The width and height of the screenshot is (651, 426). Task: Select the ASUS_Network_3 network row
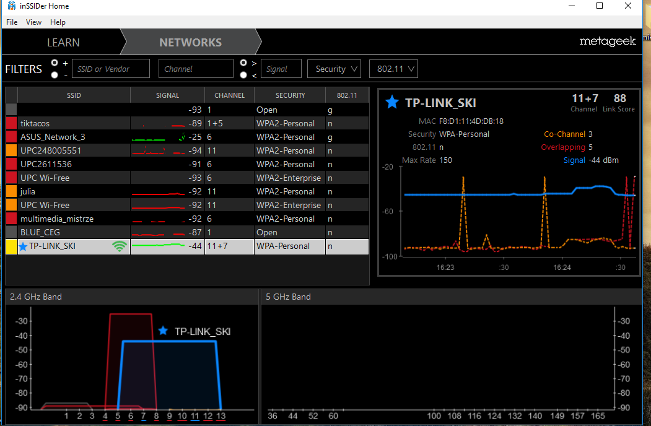tap(187, 137)
